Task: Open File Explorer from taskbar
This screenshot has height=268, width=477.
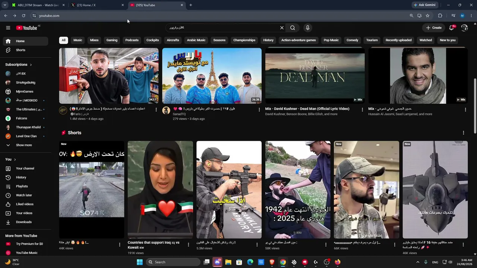Action: coord(228,262)
